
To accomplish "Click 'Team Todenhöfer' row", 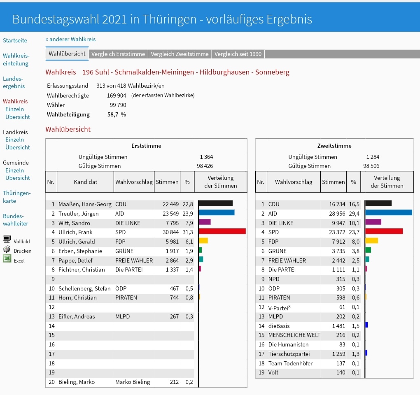I will (308, 363).
